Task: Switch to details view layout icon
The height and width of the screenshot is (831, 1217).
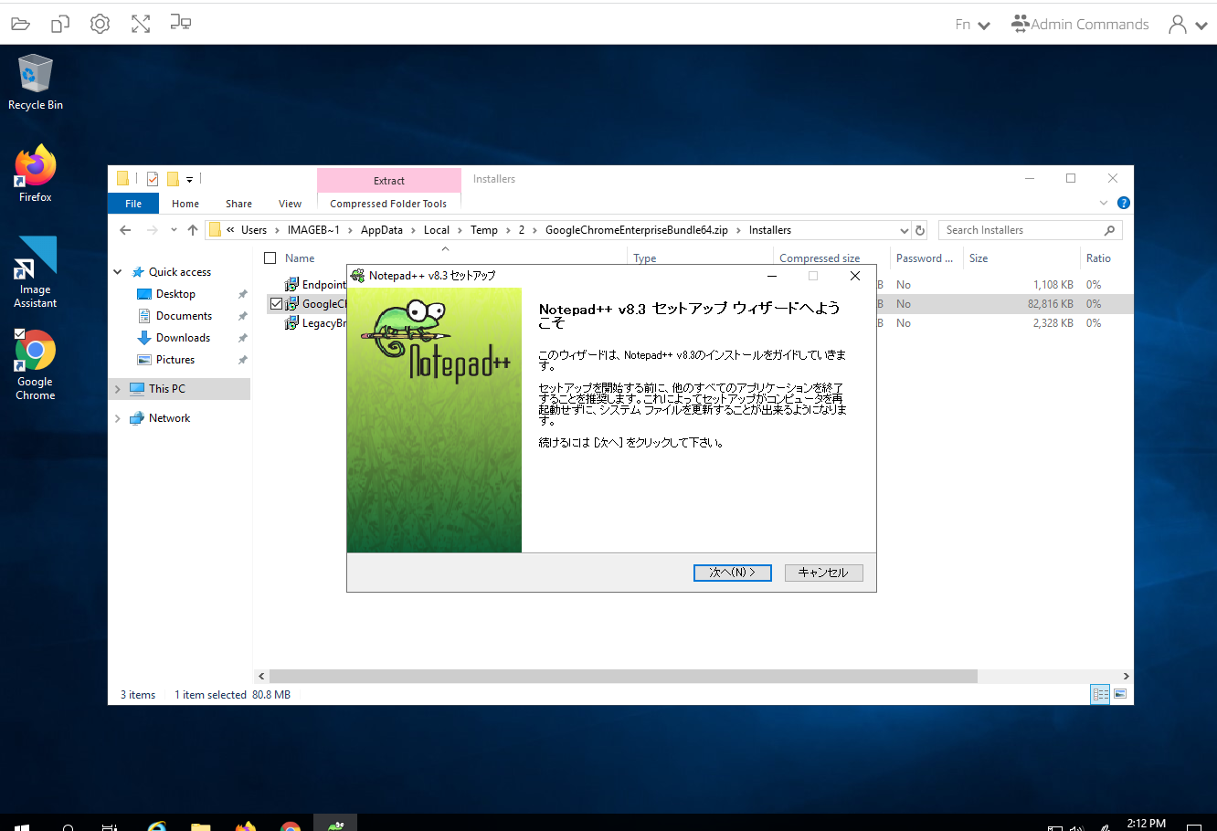Action: coord(1101,694)
